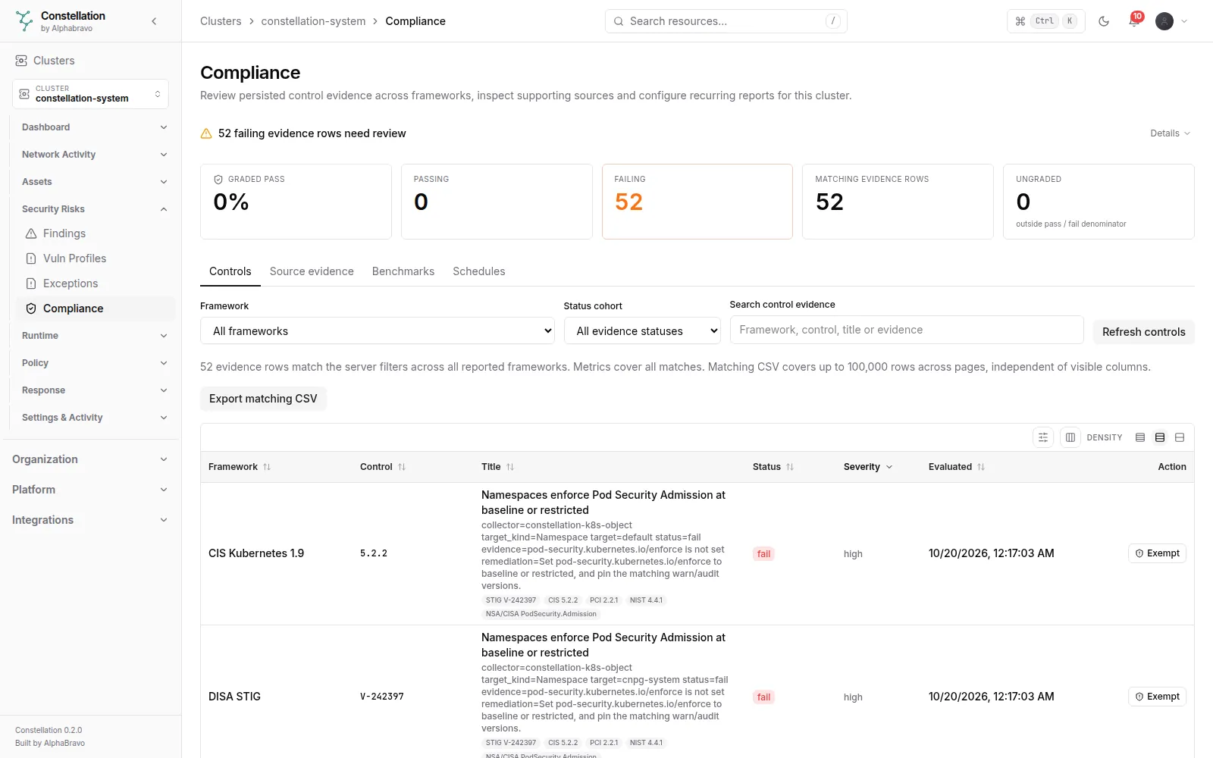
Task: Open Exceptions sidebar item
Action: tap(96, 283)
